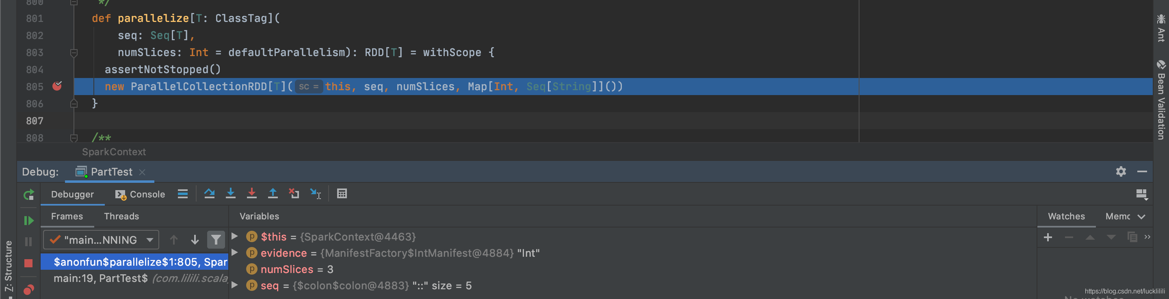Click the move watch up triangle
The height and width of the screenshot is (299, 1169).
1090,237
